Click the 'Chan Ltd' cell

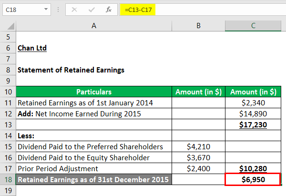point(94,48)
